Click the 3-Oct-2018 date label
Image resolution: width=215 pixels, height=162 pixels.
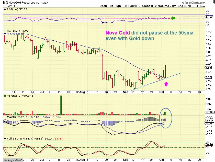click(10, 6)
